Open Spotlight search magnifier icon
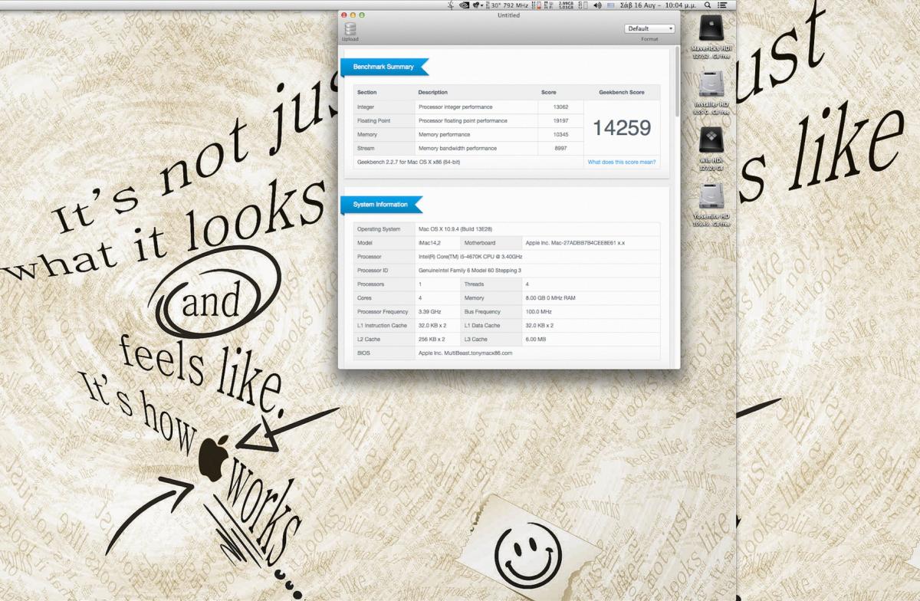 coord(708,5)
